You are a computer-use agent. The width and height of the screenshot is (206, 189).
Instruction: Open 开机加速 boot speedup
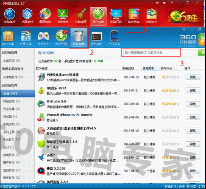[97, 38]
